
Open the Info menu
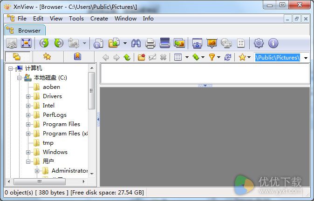[x=148, y=19]
